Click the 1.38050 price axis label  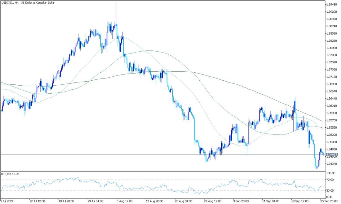pos(332,48)
